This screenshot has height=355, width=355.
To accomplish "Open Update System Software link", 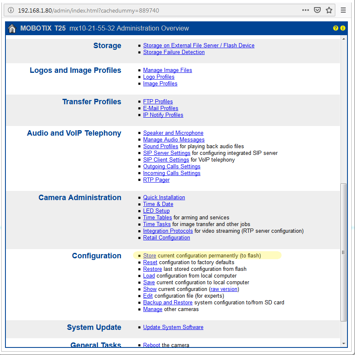I will (173, 327).
